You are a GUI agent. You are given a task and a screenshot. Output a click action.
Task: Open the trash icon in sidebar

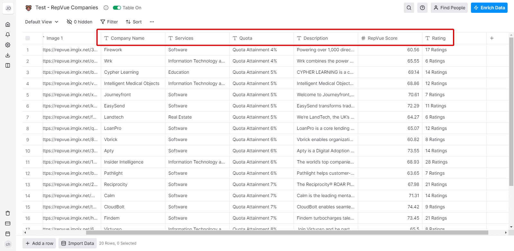click(8, 213)
